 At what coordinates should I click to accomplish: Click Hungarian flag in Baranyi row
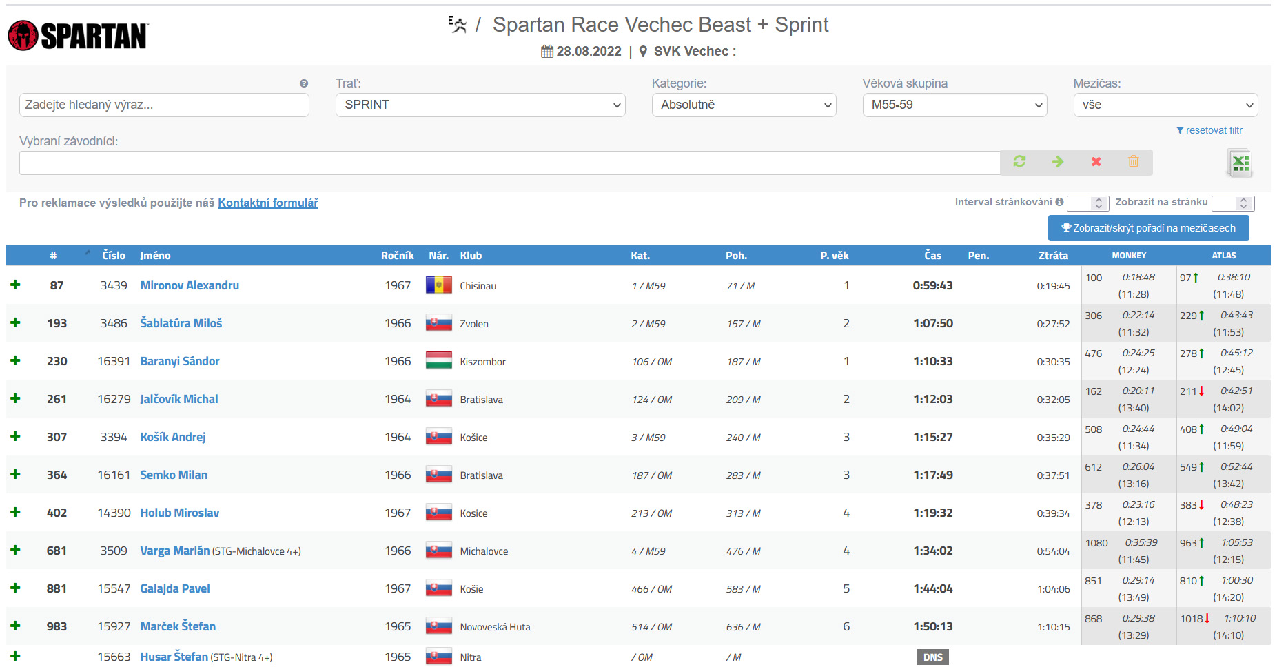[439, 360]
